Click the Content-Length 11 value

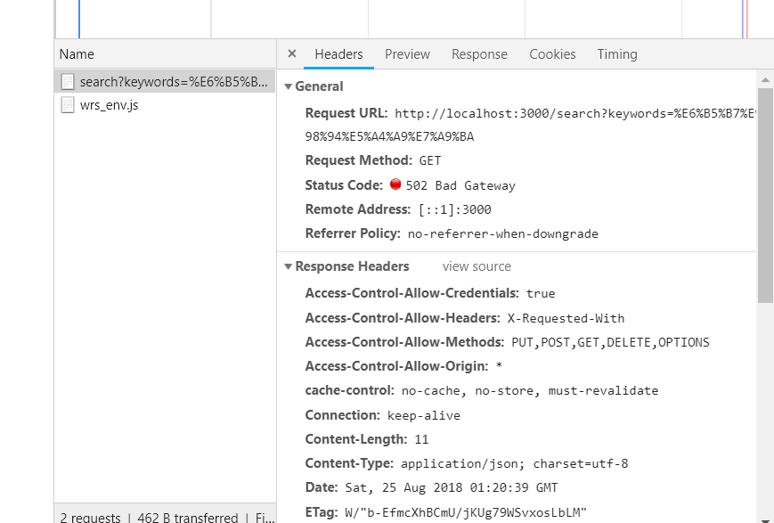(421, 439)
